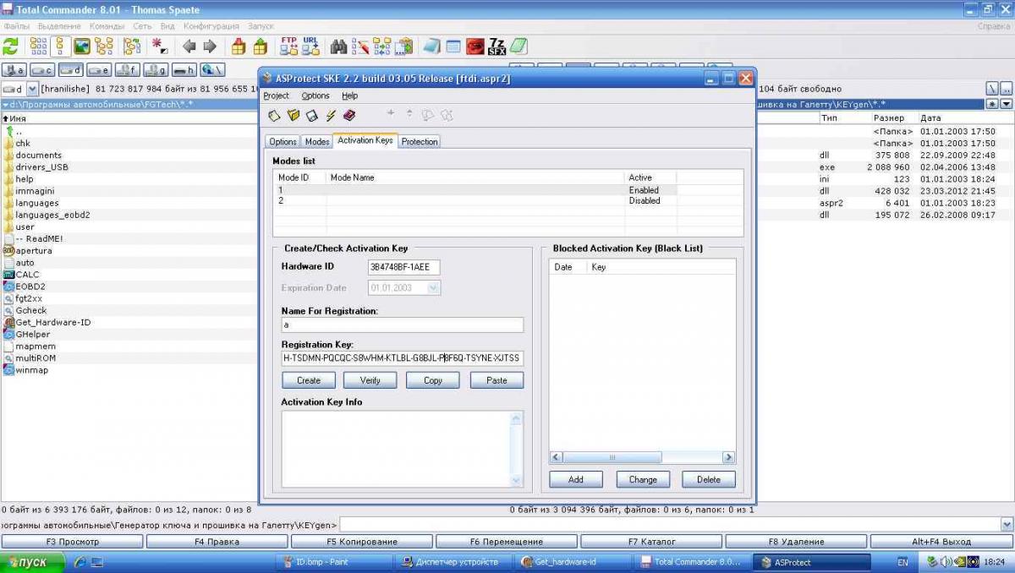
Task: Click the Copy button
Action: [433, 380]
